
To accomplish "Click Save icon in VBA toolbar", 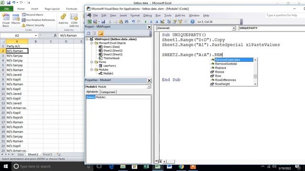I will (103, 22).
